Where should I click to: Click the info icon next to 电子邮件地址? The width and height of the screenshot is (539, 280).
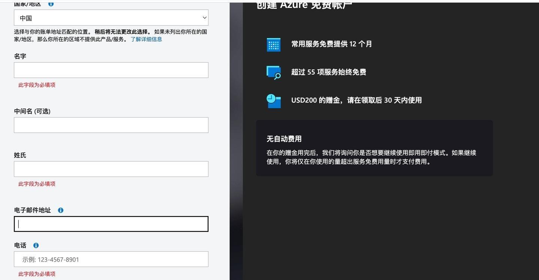point(61,210)
